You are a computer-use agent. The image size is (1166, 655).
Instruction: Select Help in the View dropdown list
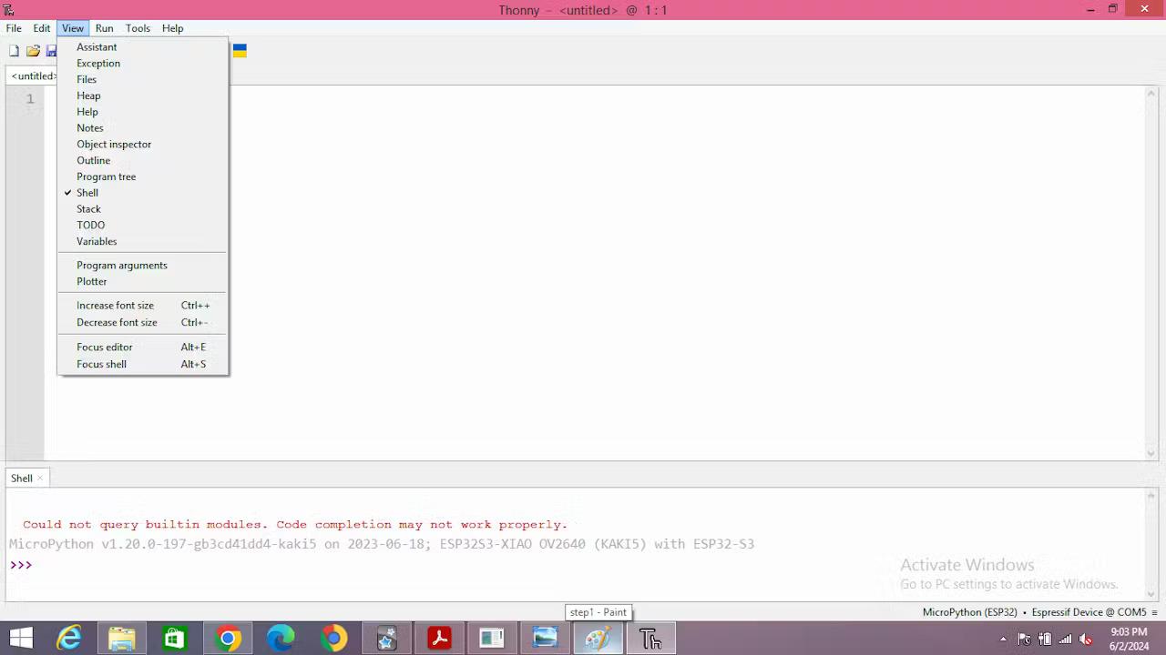coord(143,112)
